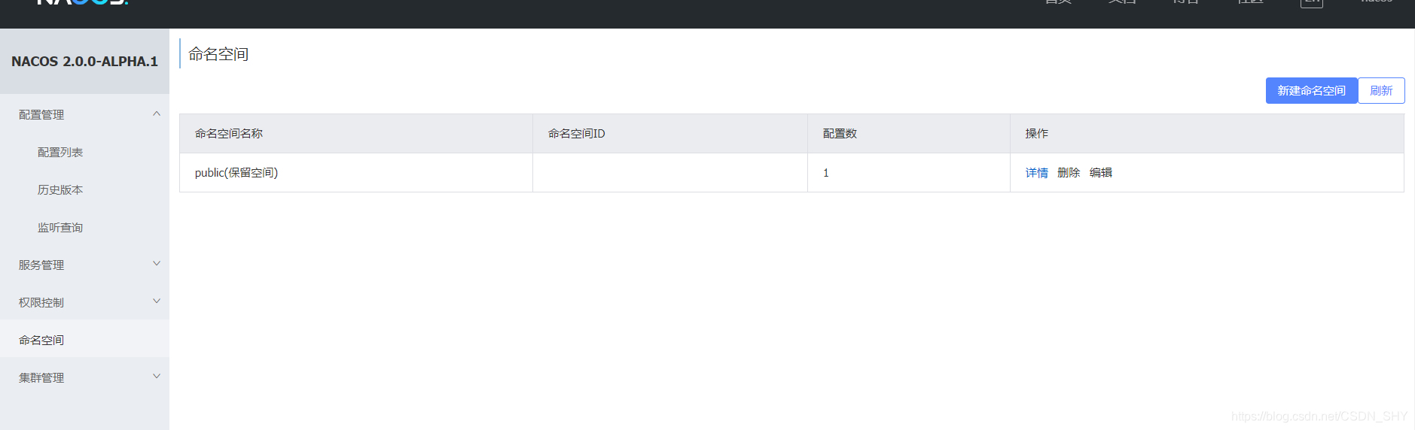Select the 服务管理 sidebar item
This screenshot has width=1415, height=430.
84,265
